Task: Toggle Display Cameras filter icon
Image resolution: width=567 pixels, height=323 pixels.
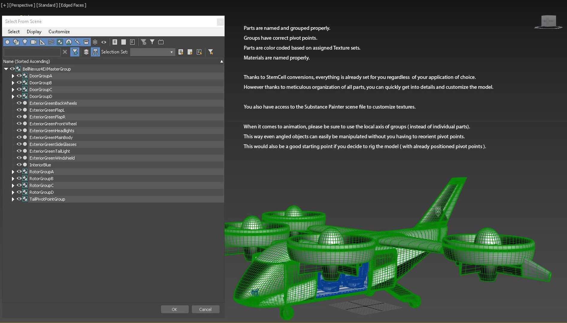Action: point(34,42)
